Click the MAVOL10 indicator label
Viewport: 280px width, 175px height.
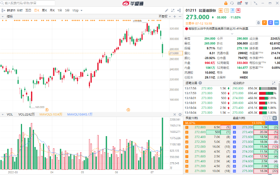80,114
